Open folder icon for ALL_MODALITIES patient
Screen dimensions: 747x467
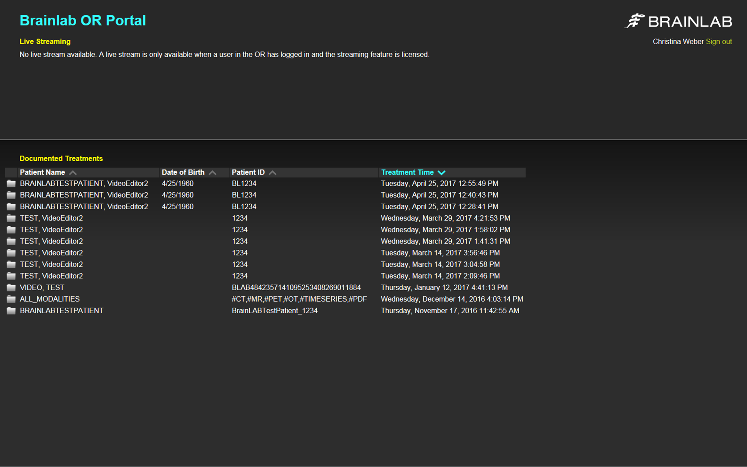(11, 299)
